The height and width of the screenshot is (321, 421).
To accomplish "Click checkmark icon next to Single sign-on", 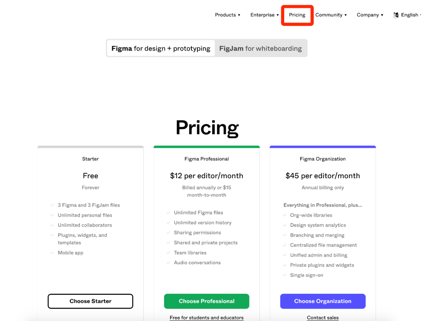I will click(284, 275).
